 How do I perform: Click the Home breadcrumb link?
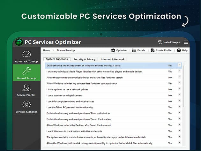point(47,50)
